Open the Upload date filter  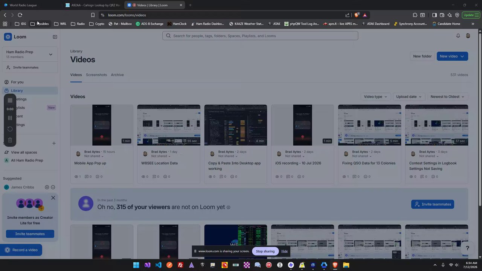pyautogui.click(x=409, y=97)
